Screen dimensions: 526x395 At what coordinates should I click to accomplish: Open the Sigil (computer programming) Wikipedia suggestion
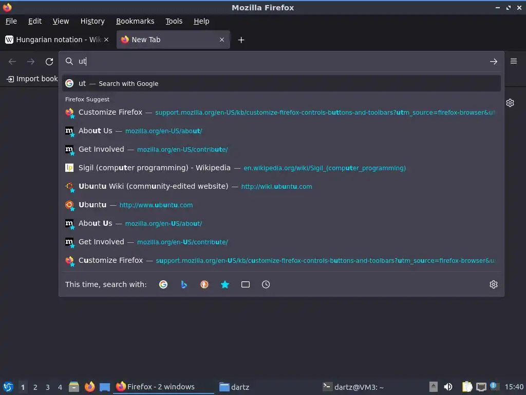(x=281, y=168)
